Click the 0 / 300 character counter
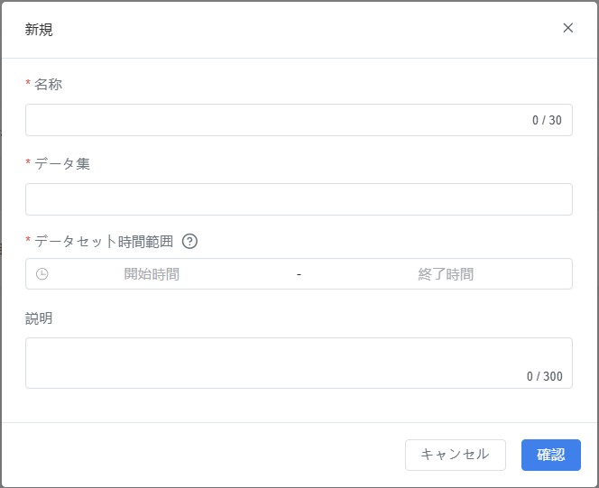Image resolution: width=599 pixels, height=488 pixels. [x=544, y=376]
